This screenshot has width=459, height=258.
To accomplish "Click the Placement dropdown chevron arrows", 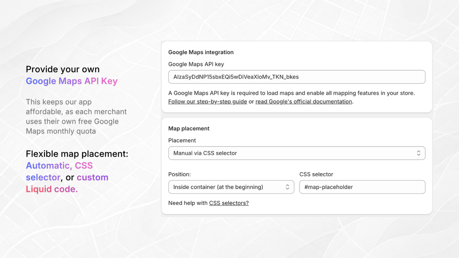I will [418, 153].
